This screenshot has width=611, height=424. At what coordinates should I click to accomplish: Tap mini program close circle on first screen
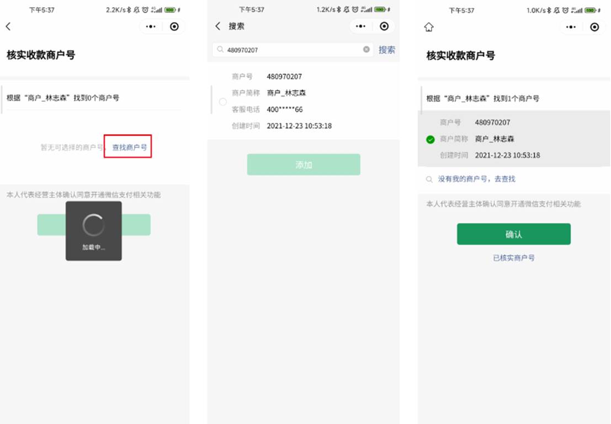[x=174, y=26]
